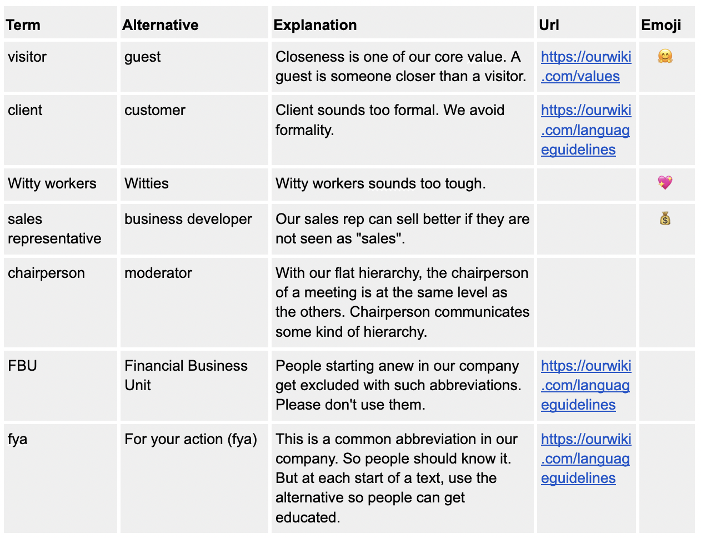
Task: Open the language guidelines link in fya row
Action: [x=585, y=459]
